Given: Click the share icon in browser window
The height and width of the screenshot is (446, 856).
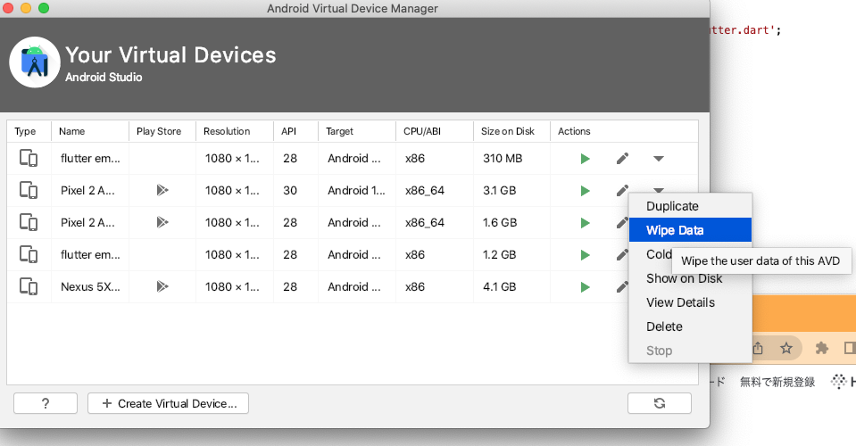Looking at the screenshot, I should [x=758, y=348].
